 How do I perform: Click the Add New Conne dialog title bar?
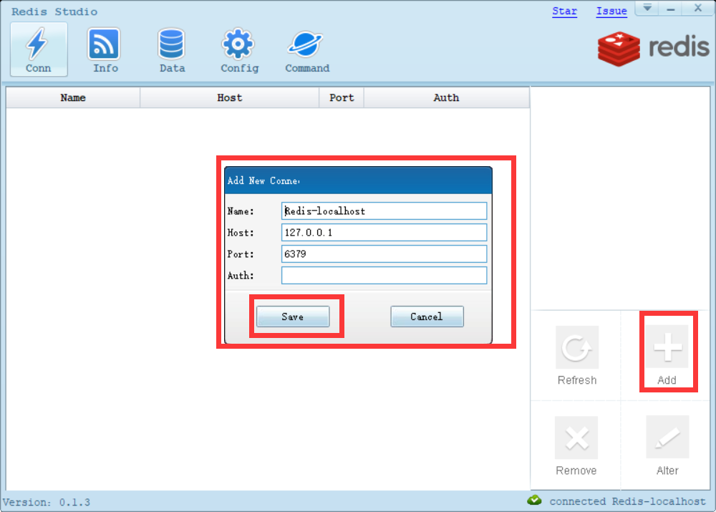click(358, 181)
